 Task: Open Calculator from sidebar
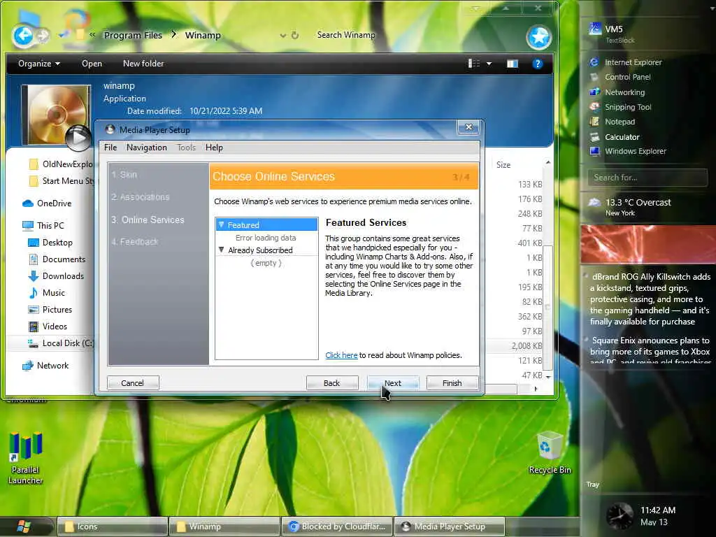click(615, 137)
